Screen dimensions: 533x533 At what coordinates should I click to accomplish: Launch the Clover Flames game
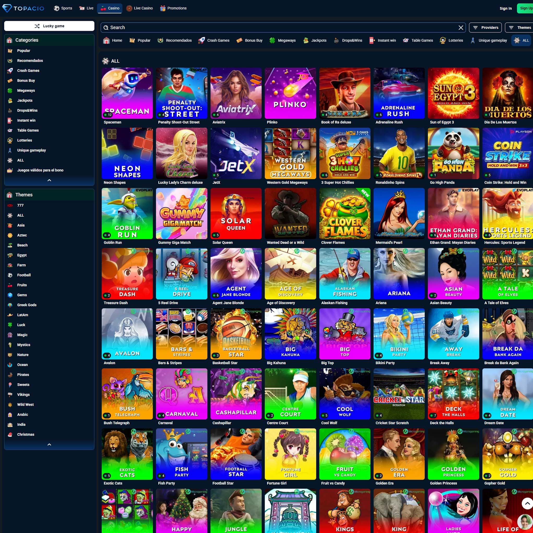pyautogui.click(x=345, y=213)
